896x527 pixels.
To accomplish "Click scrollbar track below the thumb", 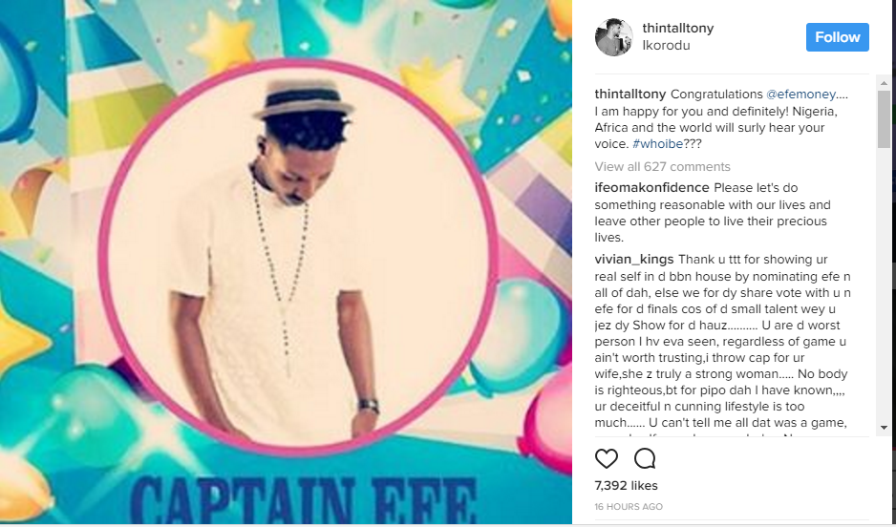I will (884, 286).
